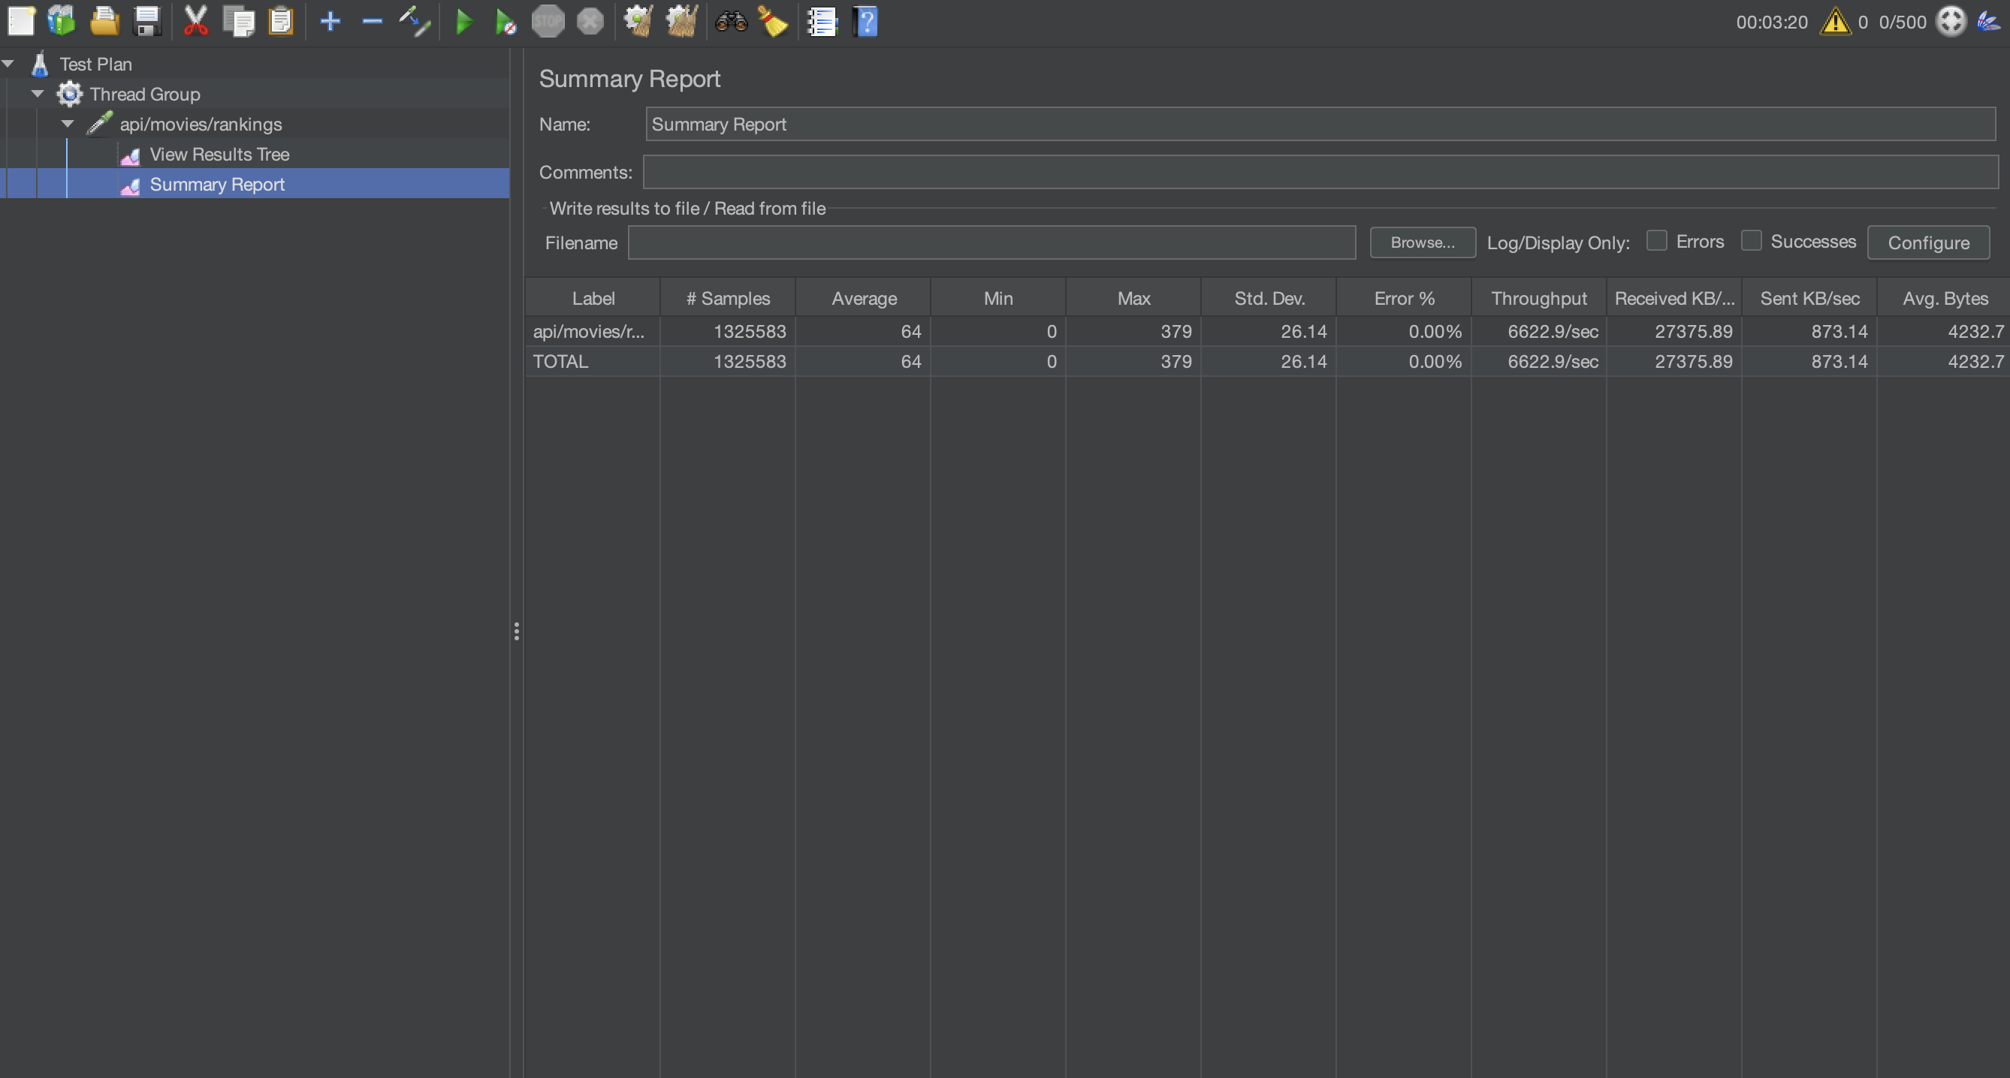The height and width of the screenshot is (1078, 2010).
Task: Enable the Errors checkbox
Action: click(1655, 241)
